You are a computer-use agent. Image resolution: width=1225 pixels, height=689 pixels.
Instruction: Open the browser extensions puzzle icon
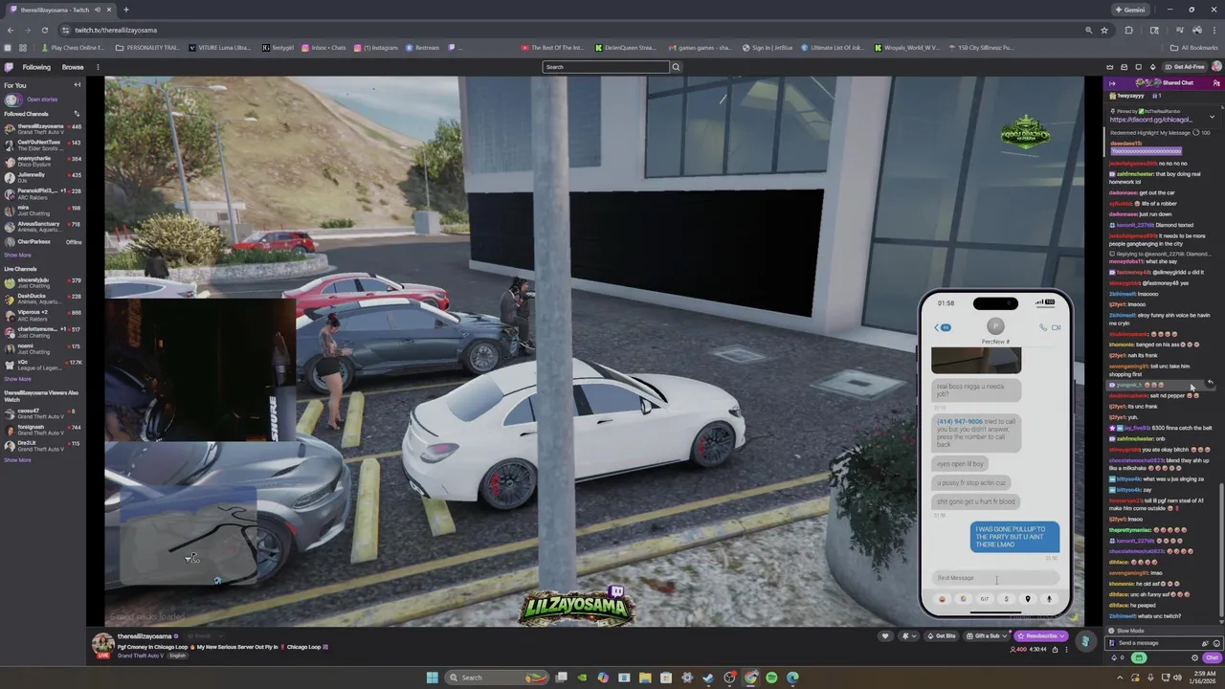(1128, 30)
